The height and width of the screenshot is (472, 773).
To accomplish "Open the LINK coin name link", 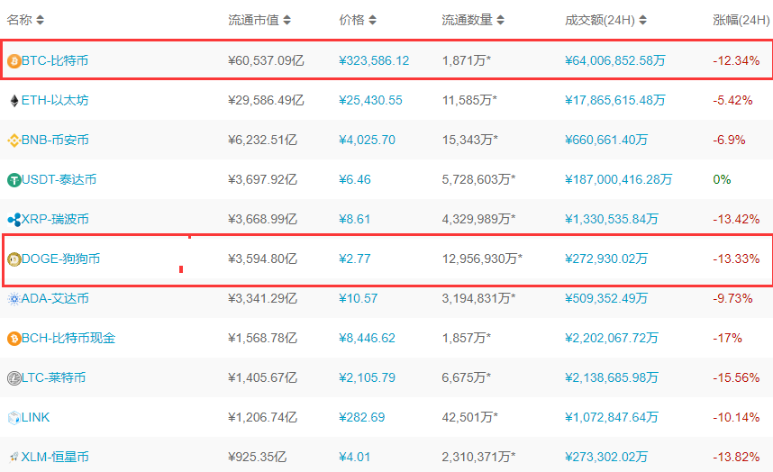I will [35, 417].
